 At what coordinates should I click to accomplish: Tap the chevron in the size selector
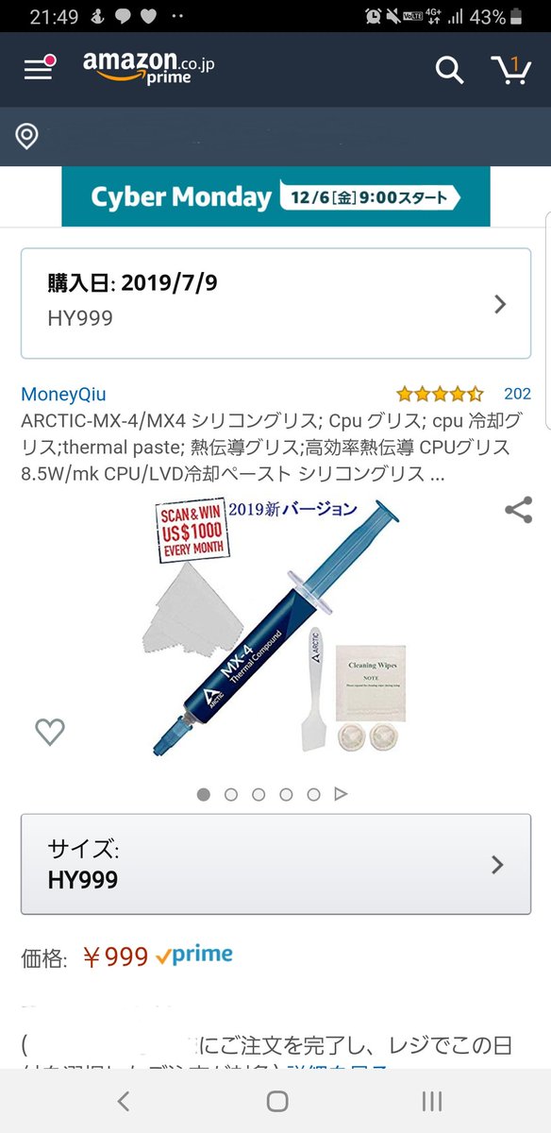499,865
